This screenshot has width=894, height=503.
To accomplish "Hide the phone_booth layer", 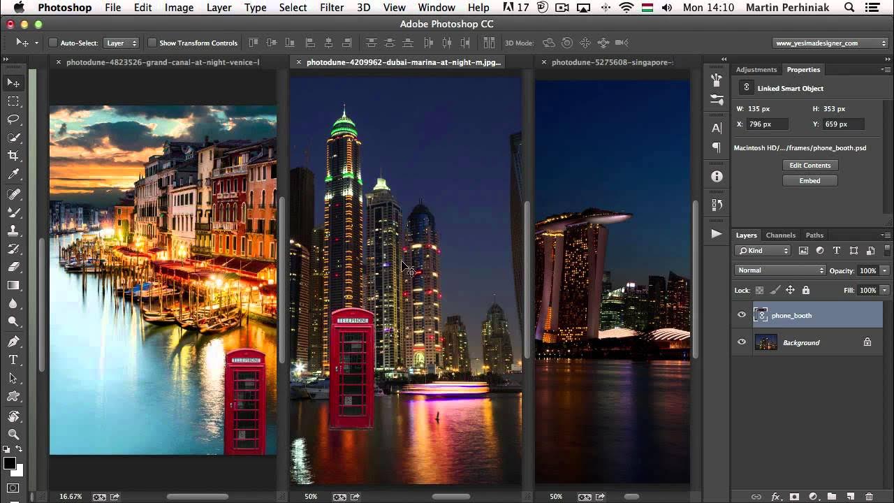I will tap(742, 315).
